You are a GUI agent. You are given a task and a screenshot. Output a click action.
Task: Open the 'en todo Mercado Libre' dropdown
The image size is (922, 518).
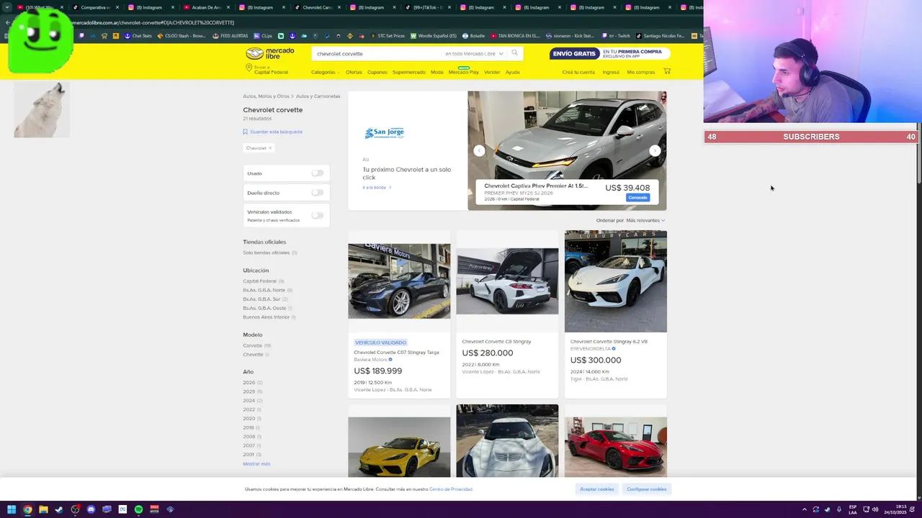click(x=474, y=54)
